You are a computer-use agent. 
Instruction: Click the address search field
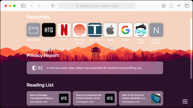pyautogui.click(x=96, y=6)
